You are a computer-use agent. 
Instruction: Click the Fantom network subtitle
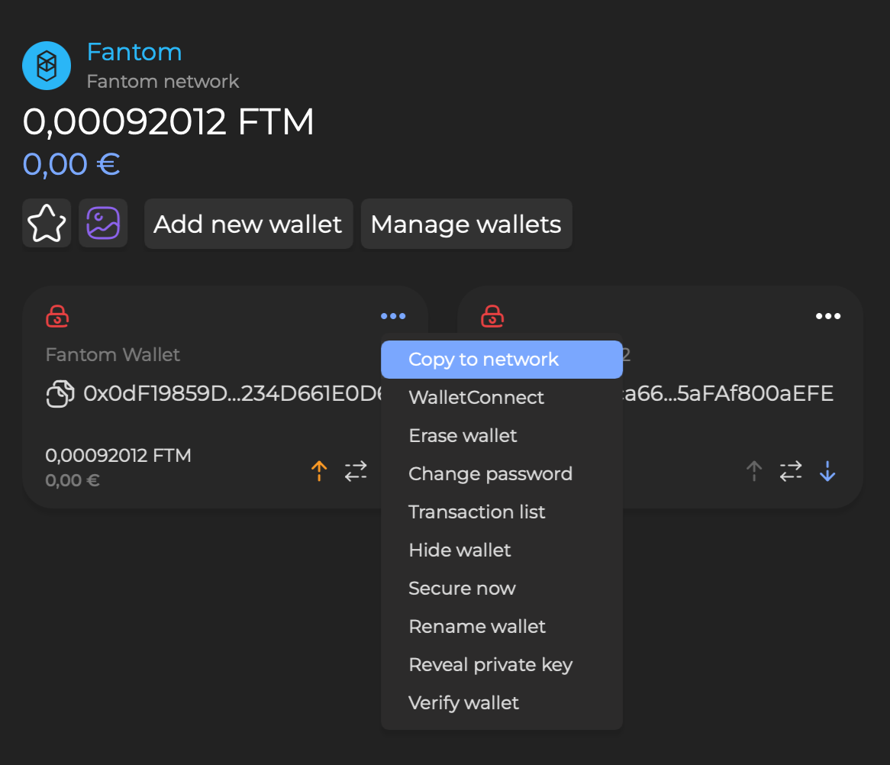[163, 81]
